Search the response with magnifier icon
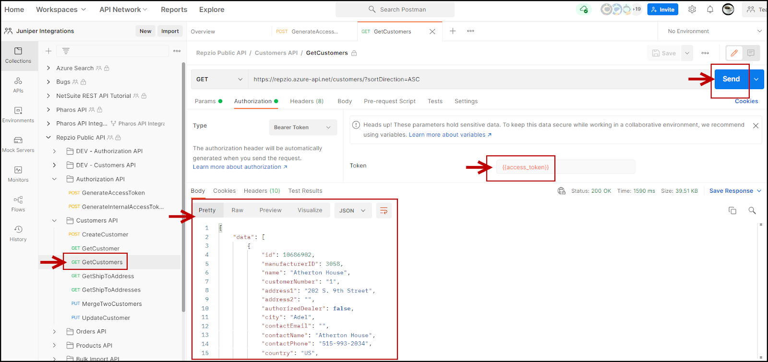This screenshot has width=768, height=362. pyautogui.click(x=752, y=210)
